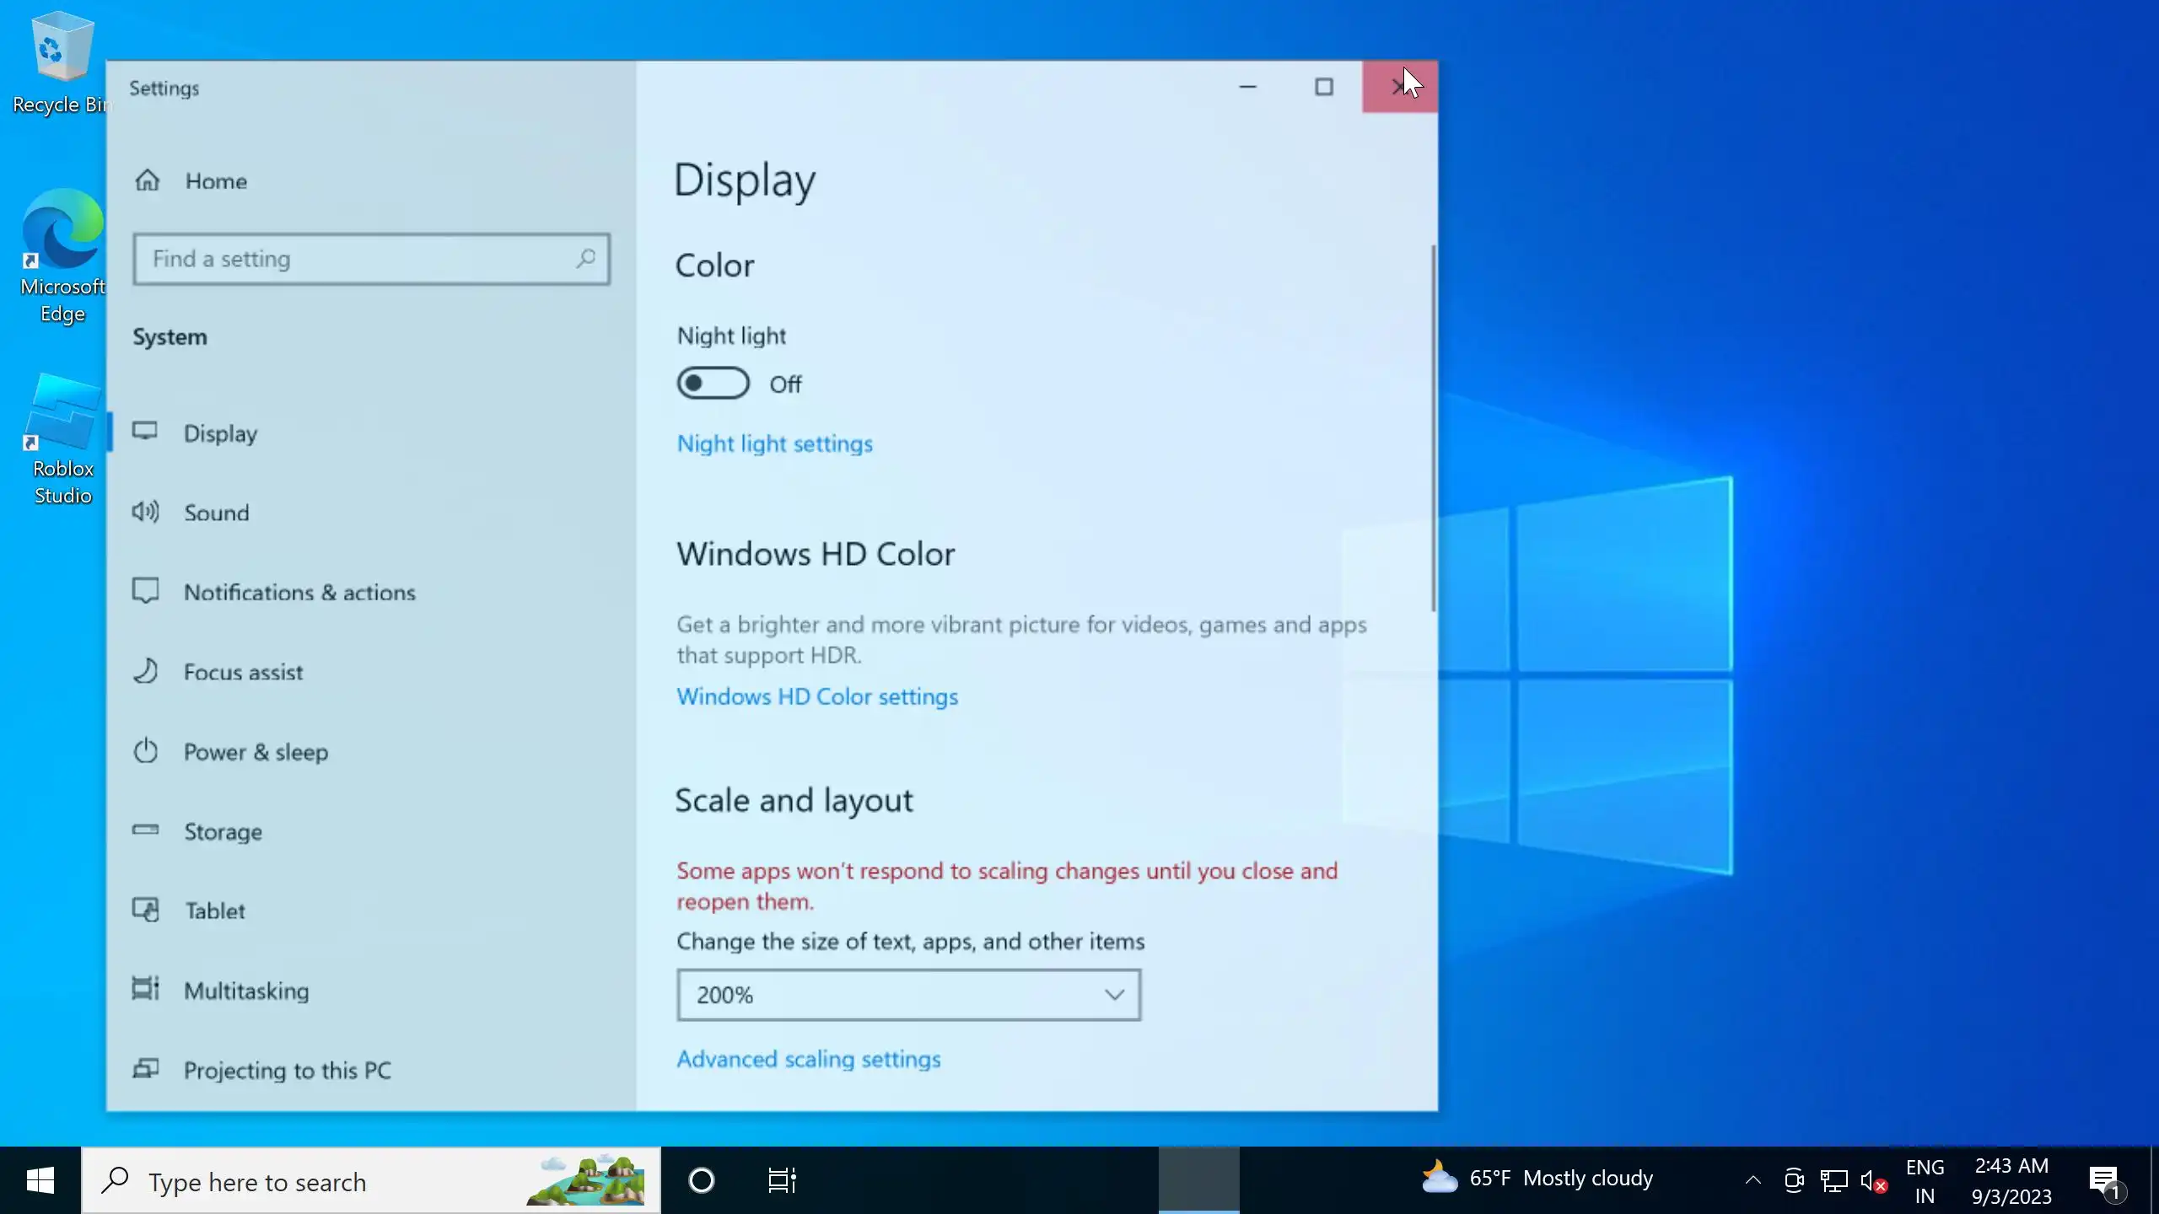Image resolution: width=2159 pixels, height=1214 pixels.
Task: Click the Display page vertical scrollbar
Action: point(1433,430)
